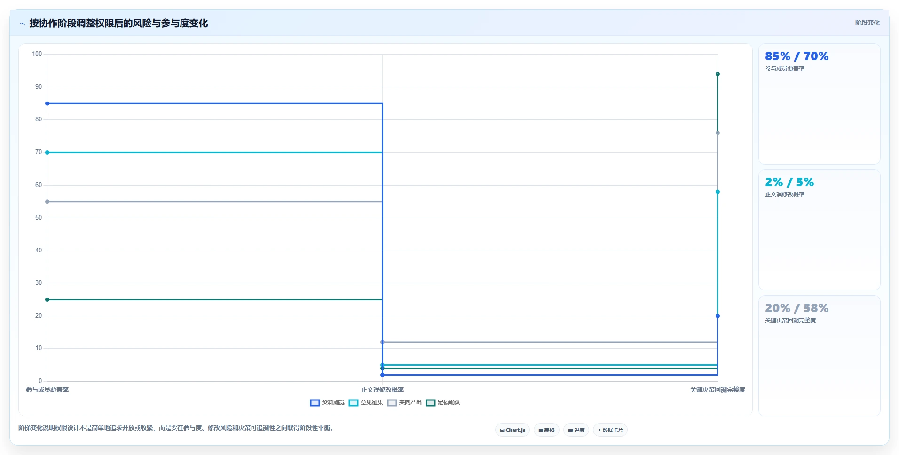The height and width of the screenshot is (455, 899).
Task: Toggle the 定稿确认 legend series
Action: click(x=443, y=402)
